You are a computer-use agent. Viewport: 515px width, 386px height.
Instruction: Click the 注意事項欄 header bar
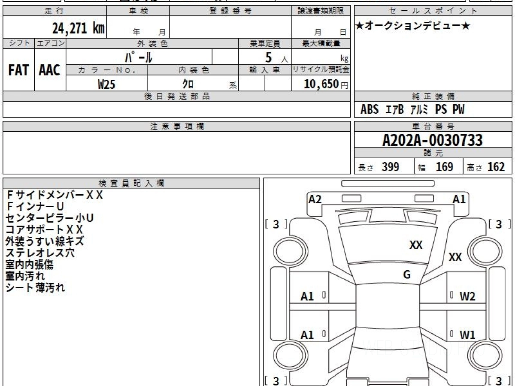(x=177, y=127)
